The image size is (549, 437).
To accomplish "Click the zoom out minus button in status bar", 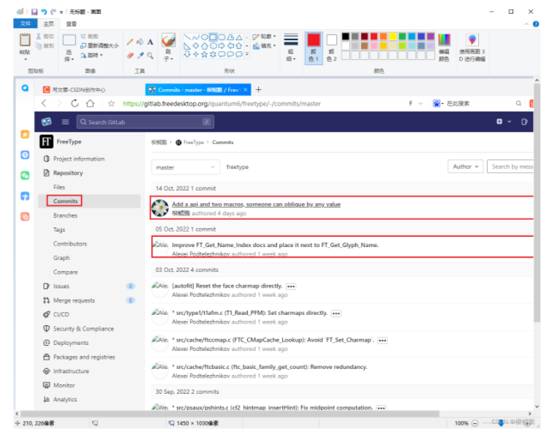I will [x=474, y=423].
